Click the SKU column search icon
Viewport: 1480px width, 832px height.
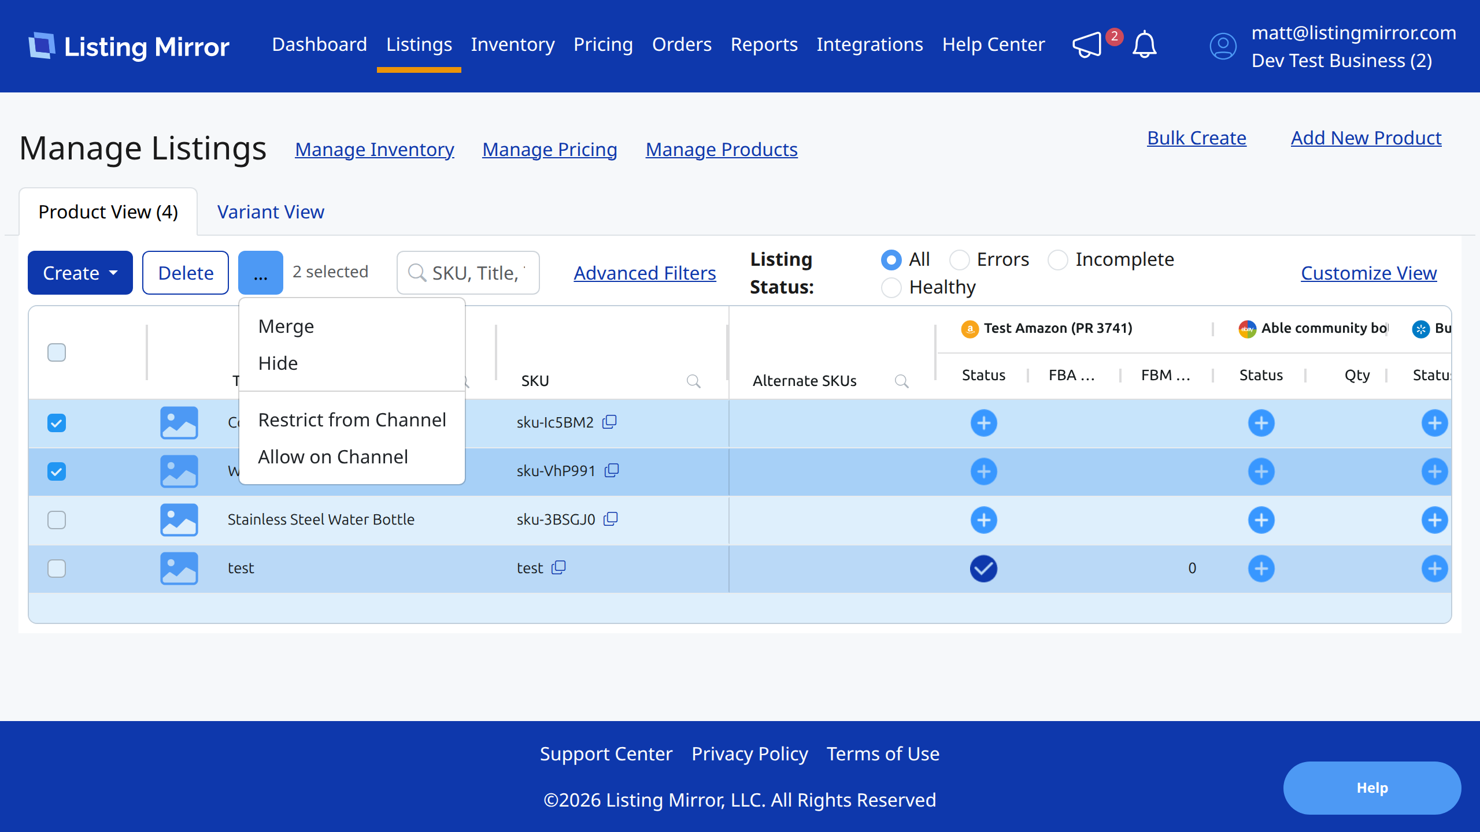[x=694, y=381]
